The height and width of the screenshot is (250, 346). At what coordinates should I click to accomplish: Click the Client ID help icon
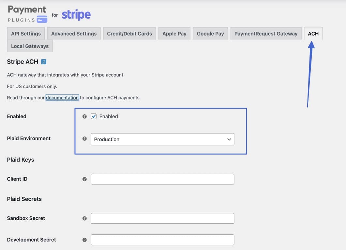pos(84,179)
